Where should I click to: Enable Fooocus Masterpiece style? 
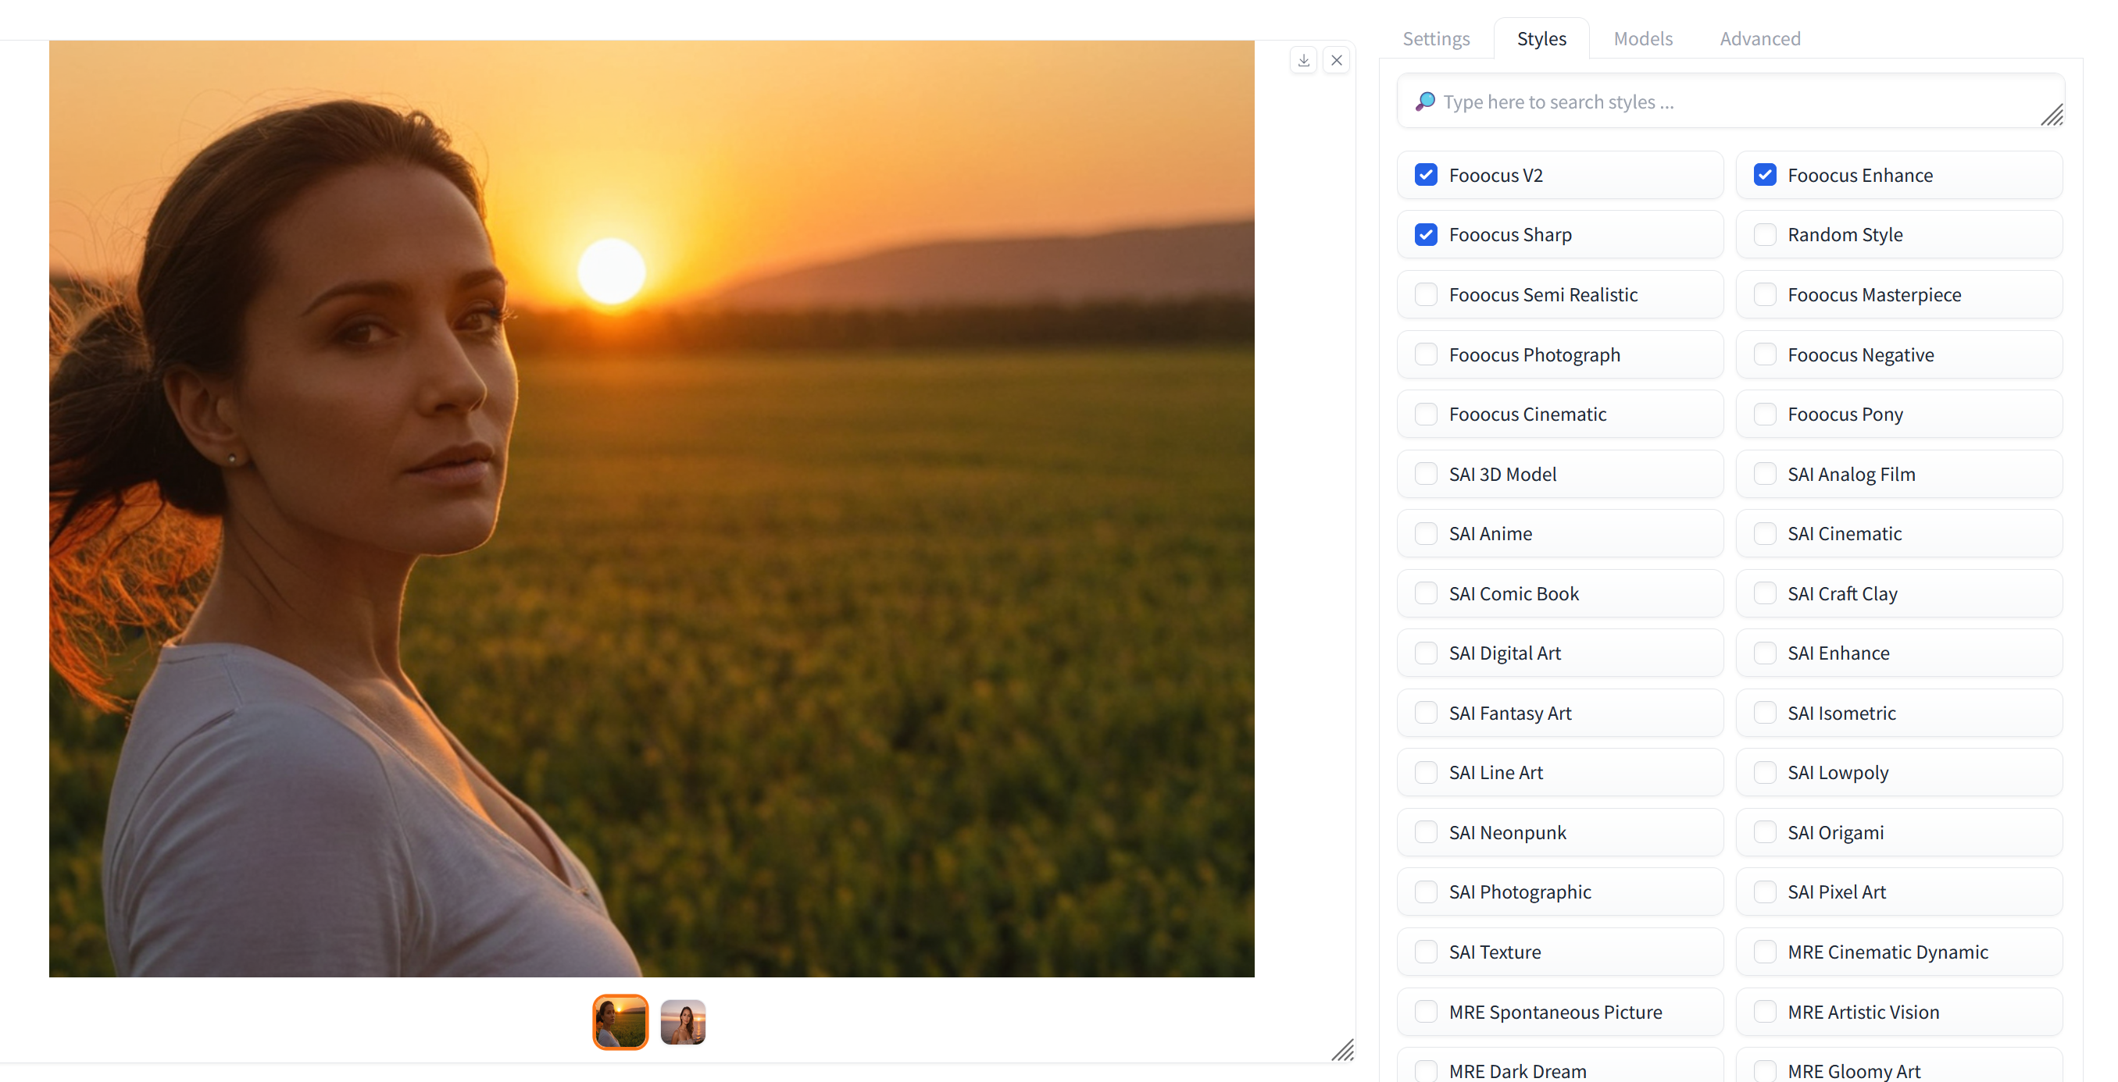[1764, 294]
